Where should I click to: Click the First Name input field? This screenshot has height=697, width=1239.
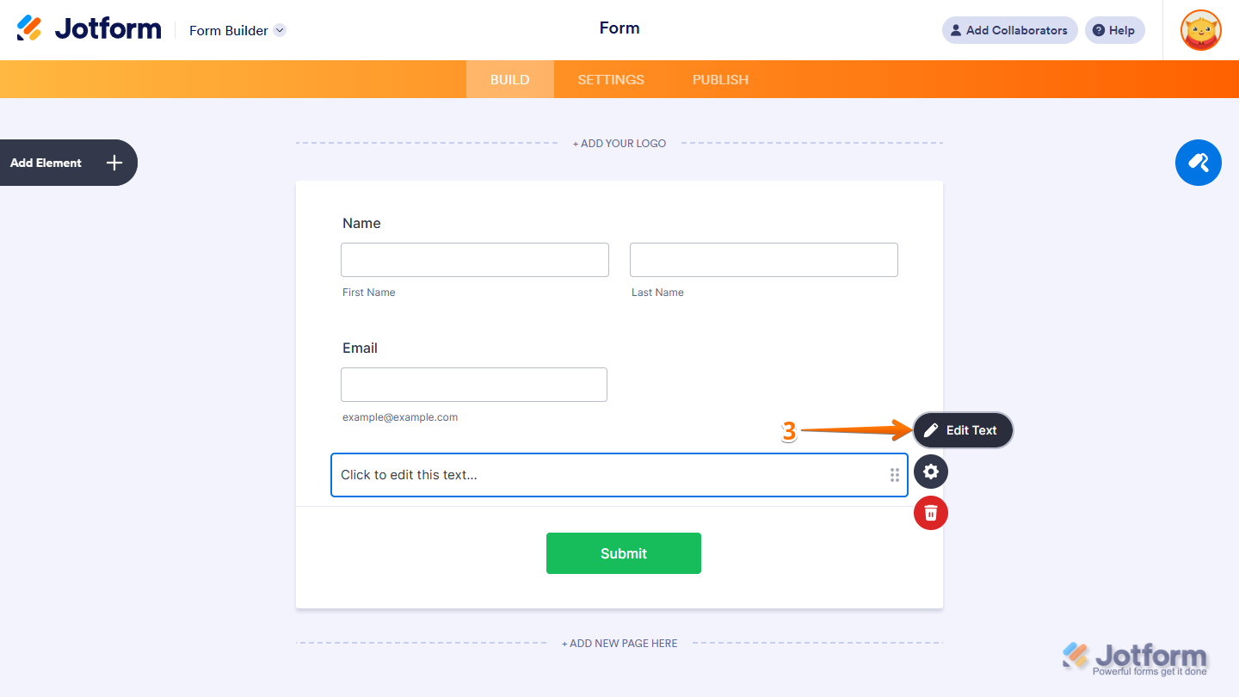tap(475, 260)
